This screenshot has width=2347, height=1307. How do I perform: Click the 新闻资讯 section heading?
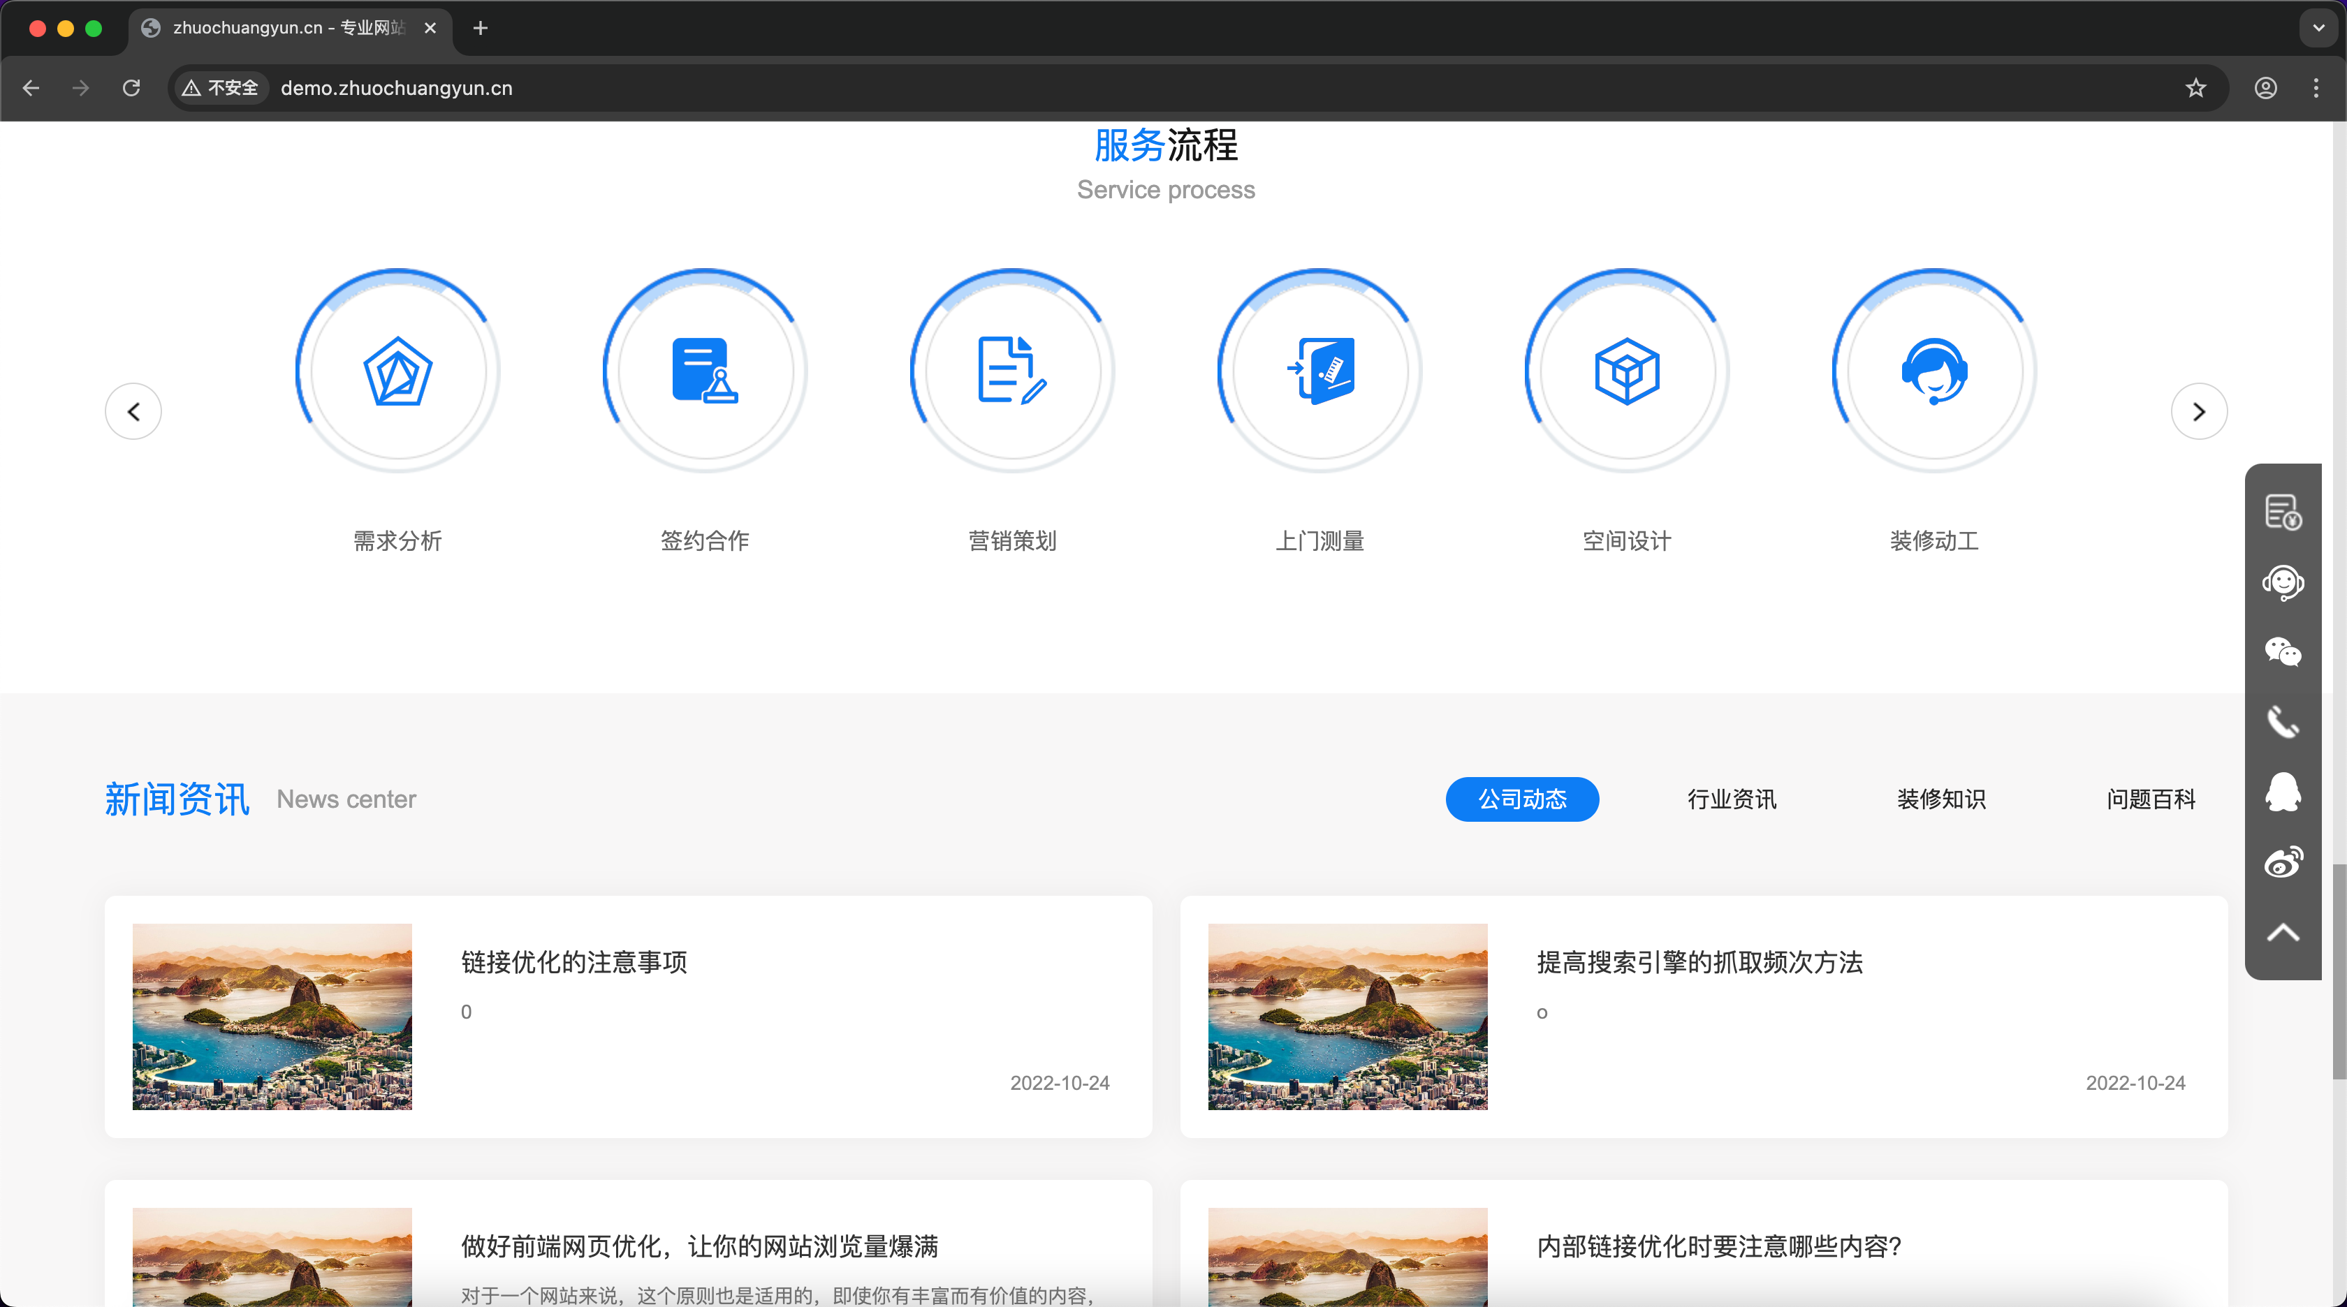point(177,799)
